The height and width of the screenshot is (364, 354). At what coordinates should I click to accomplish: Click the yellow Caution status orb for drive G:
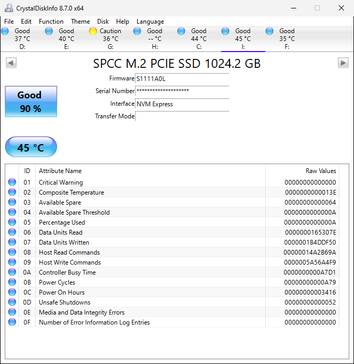pos(93,31)
